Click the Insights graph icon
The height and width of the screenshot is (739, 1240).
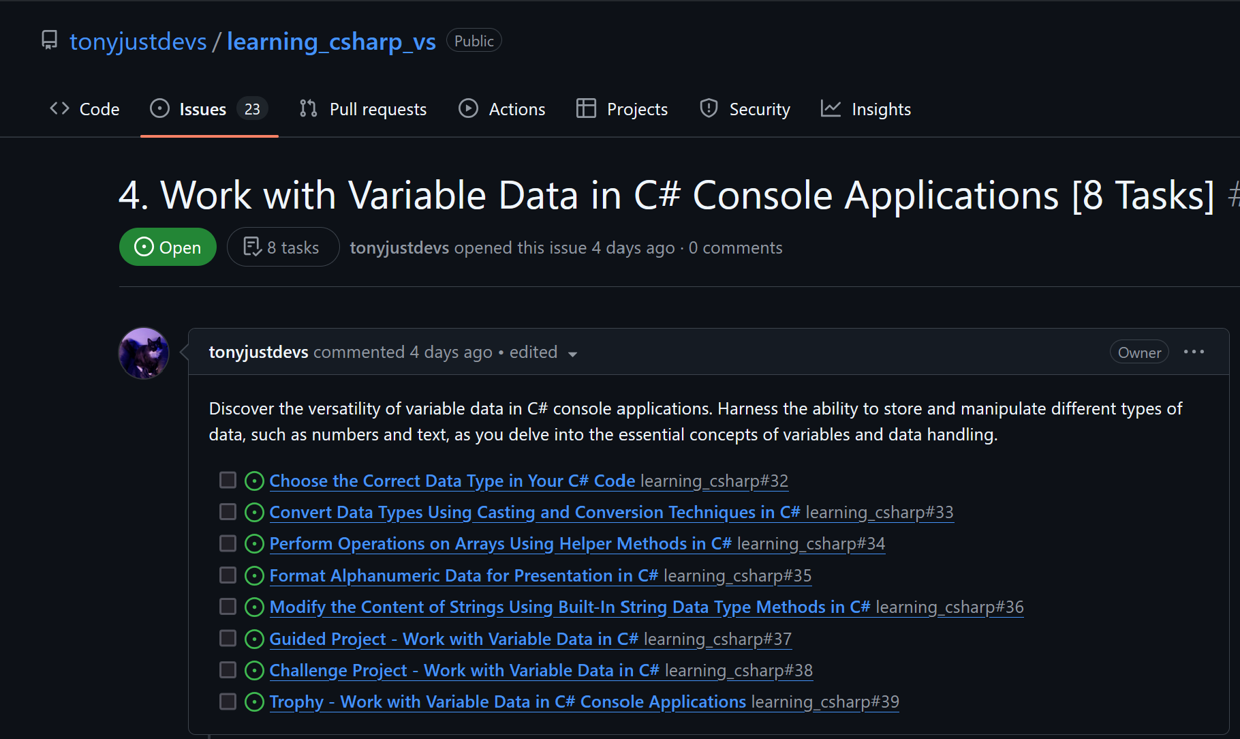[x=831, y=108]
